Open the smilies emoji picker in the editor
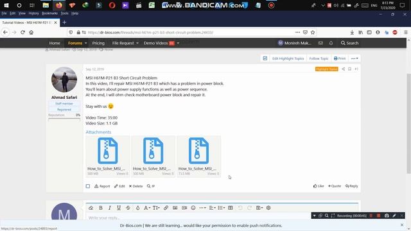 [x=193, y=208]
